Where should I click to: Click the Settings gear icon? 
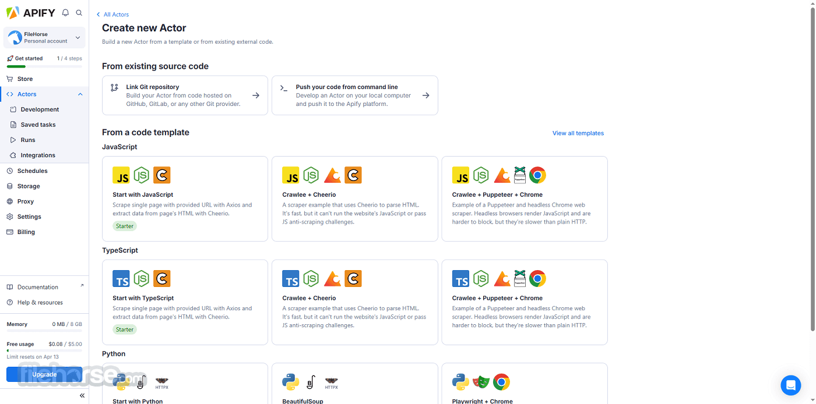pyautogui.click(x=10, y=217)
